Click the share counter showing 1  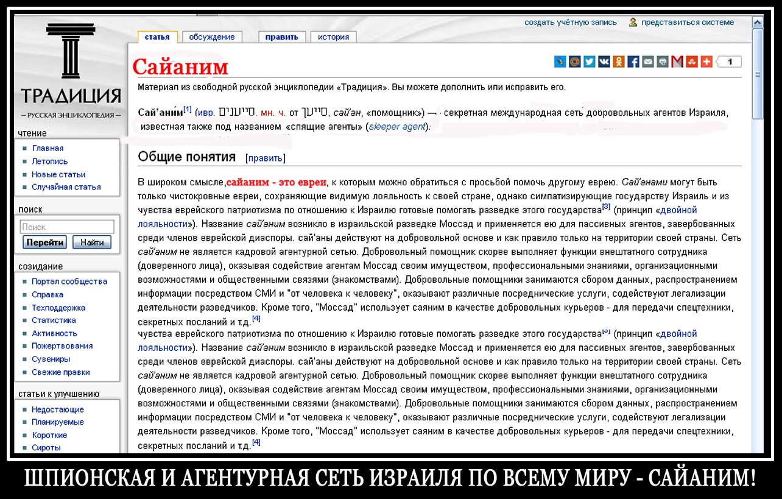[x=729, y=62]
